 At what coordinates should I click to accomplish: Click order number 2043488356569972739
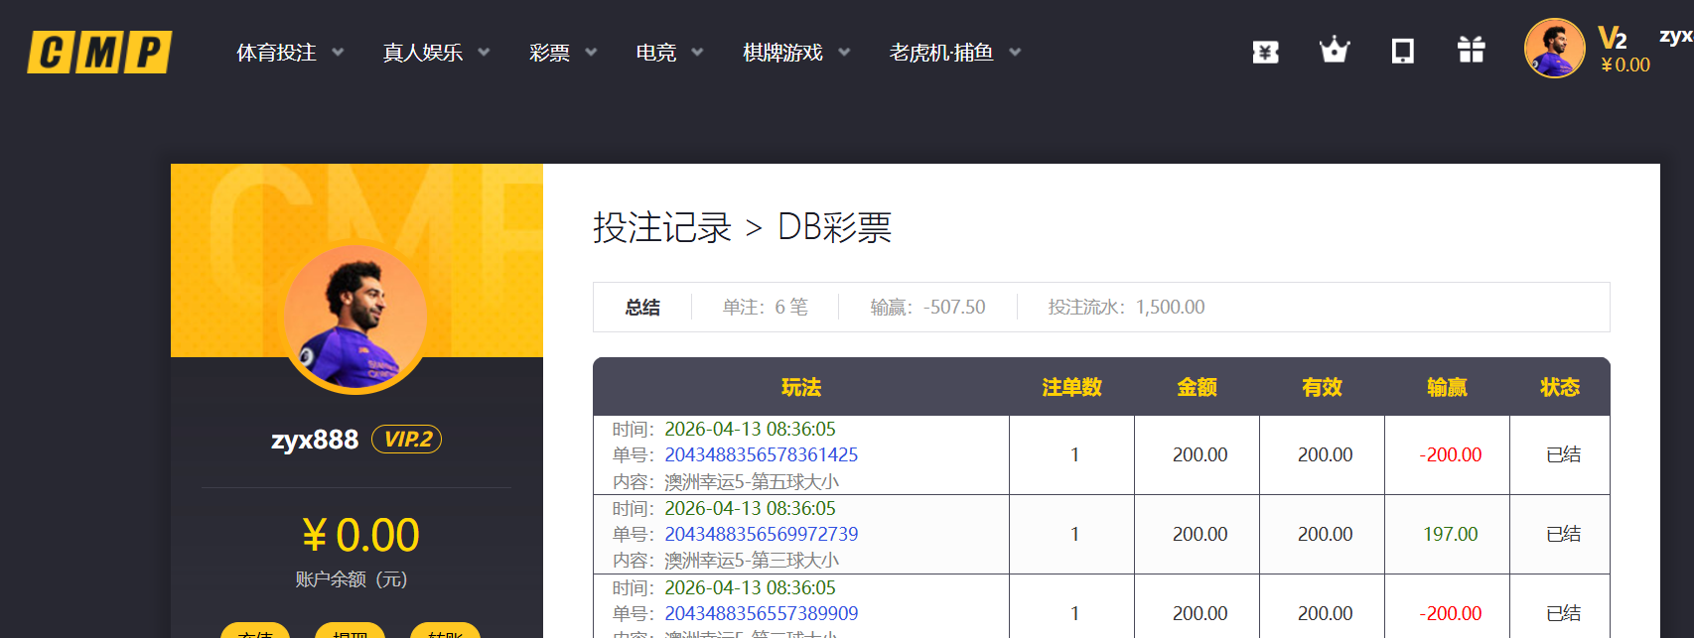(x=761, y=535)
